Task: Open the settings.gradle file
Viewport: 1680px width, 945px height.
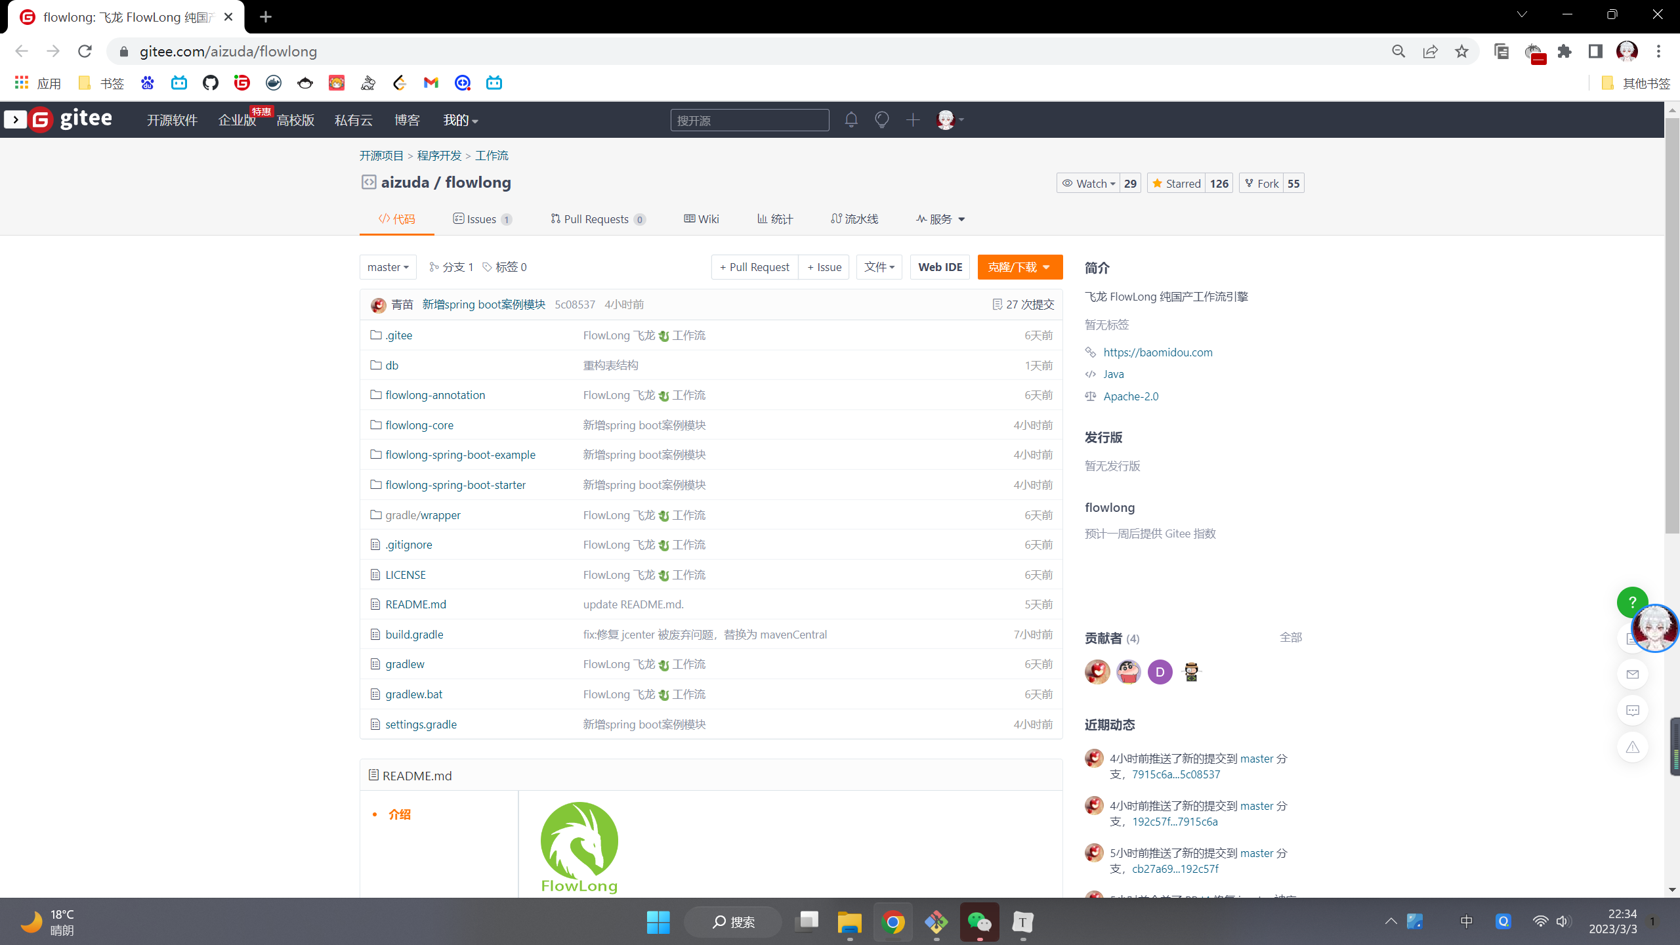Action: click(x=421, y=724)
